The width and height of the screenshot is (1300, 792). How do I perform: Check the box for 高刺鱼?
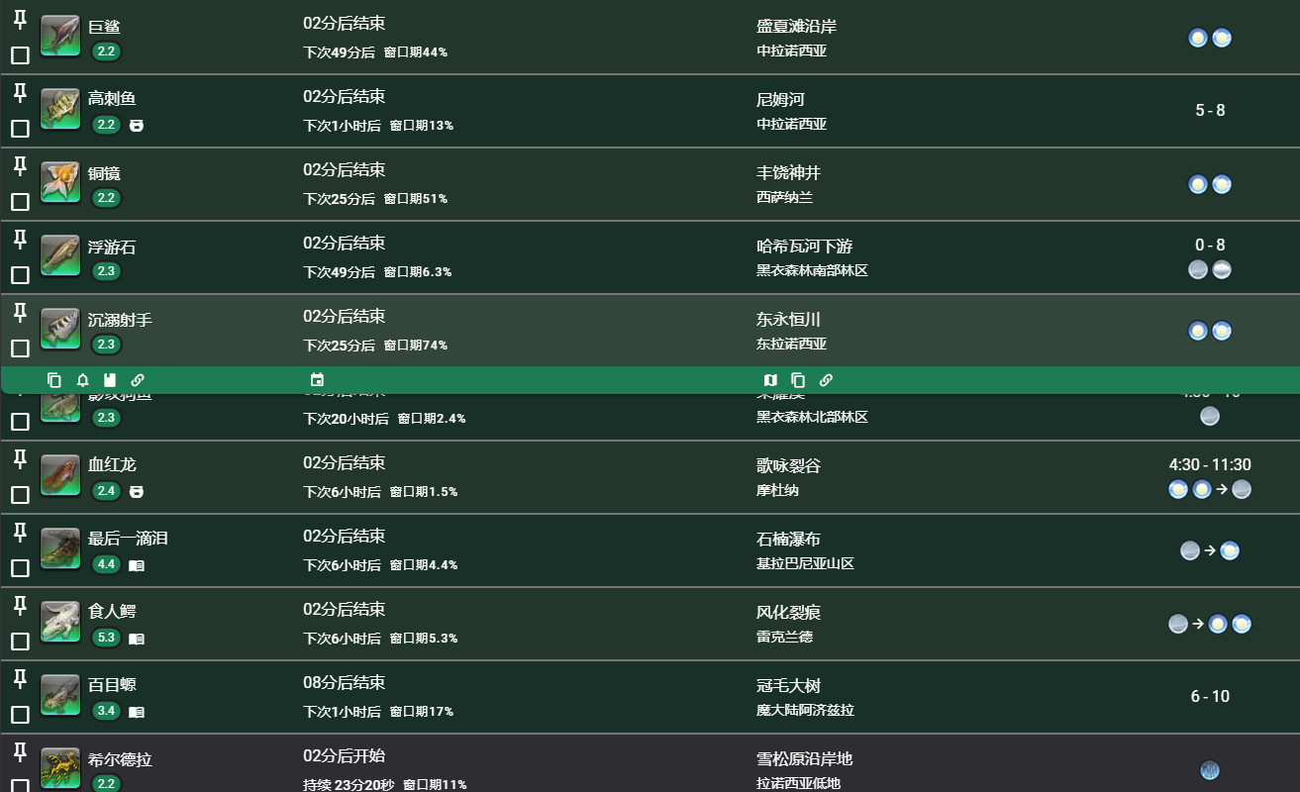coord(20,129)
